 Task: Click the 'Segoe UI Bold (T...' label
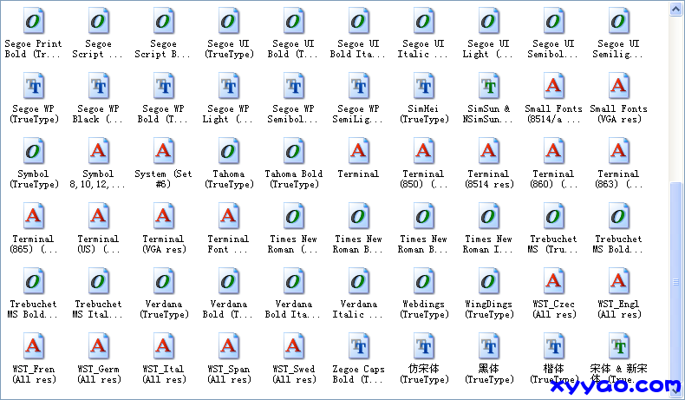tap(293, 49)
